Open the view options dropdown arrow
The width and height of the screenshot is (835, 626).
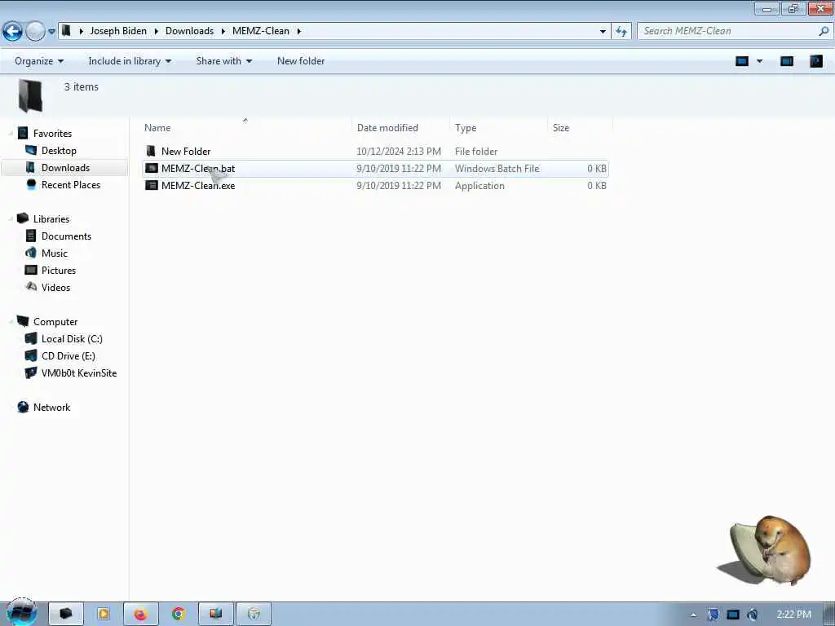point(759,61)
